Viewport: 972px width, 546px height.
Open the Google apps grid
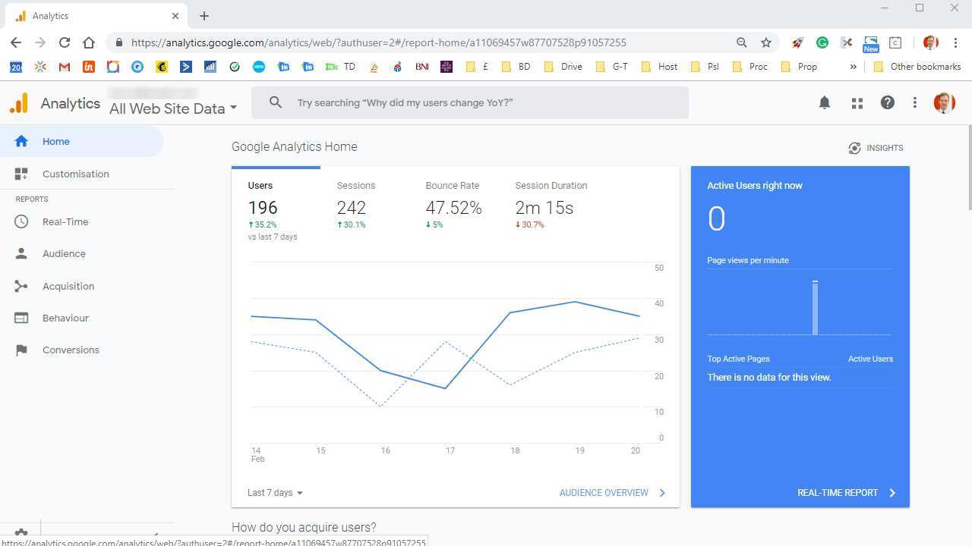click(857, 102)
